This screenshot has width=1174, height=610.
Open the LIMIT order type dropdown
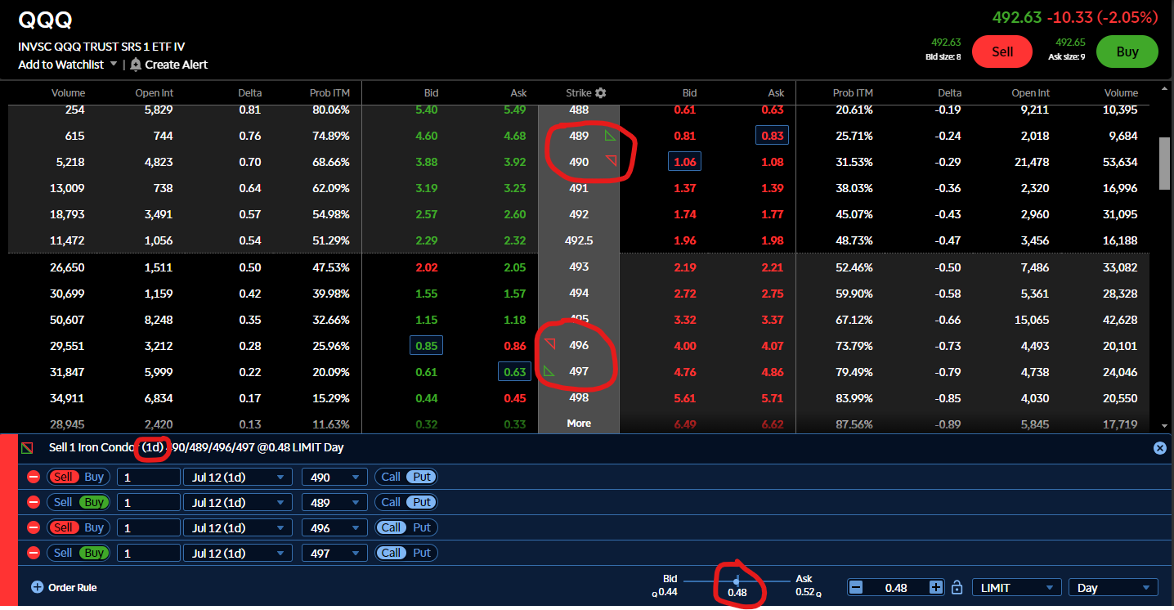pos(1016,587)
